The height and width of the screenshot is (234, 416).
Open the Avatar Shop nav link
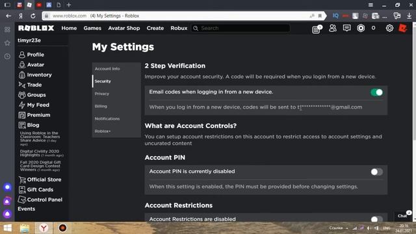[124, 28]
